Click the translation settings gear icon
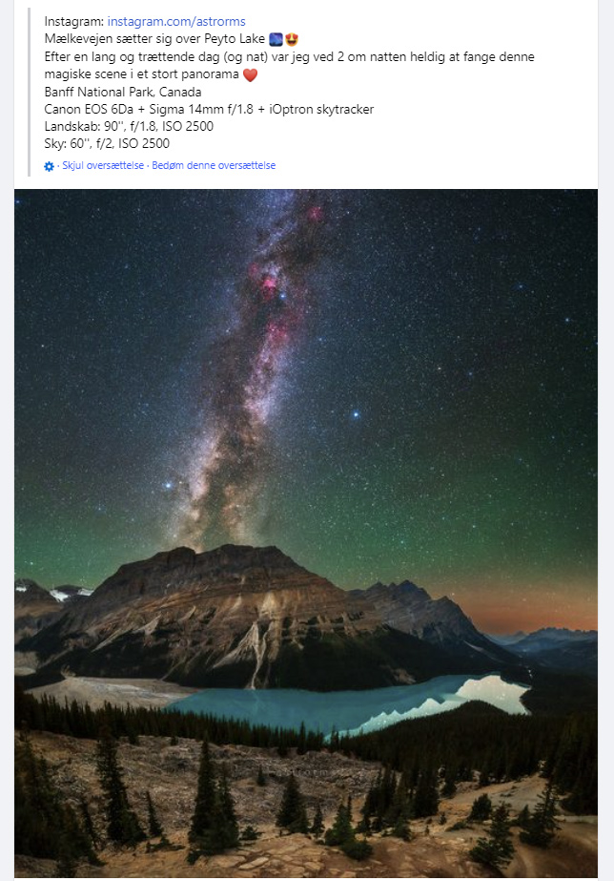This screenshot has width=614, height=881. pyautogui.click(x=49, y=166)
